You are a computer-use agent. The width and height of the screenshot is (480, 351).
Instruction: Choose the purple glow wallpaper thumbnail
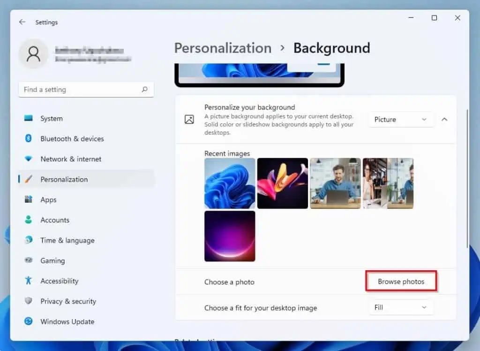point(230,236)
